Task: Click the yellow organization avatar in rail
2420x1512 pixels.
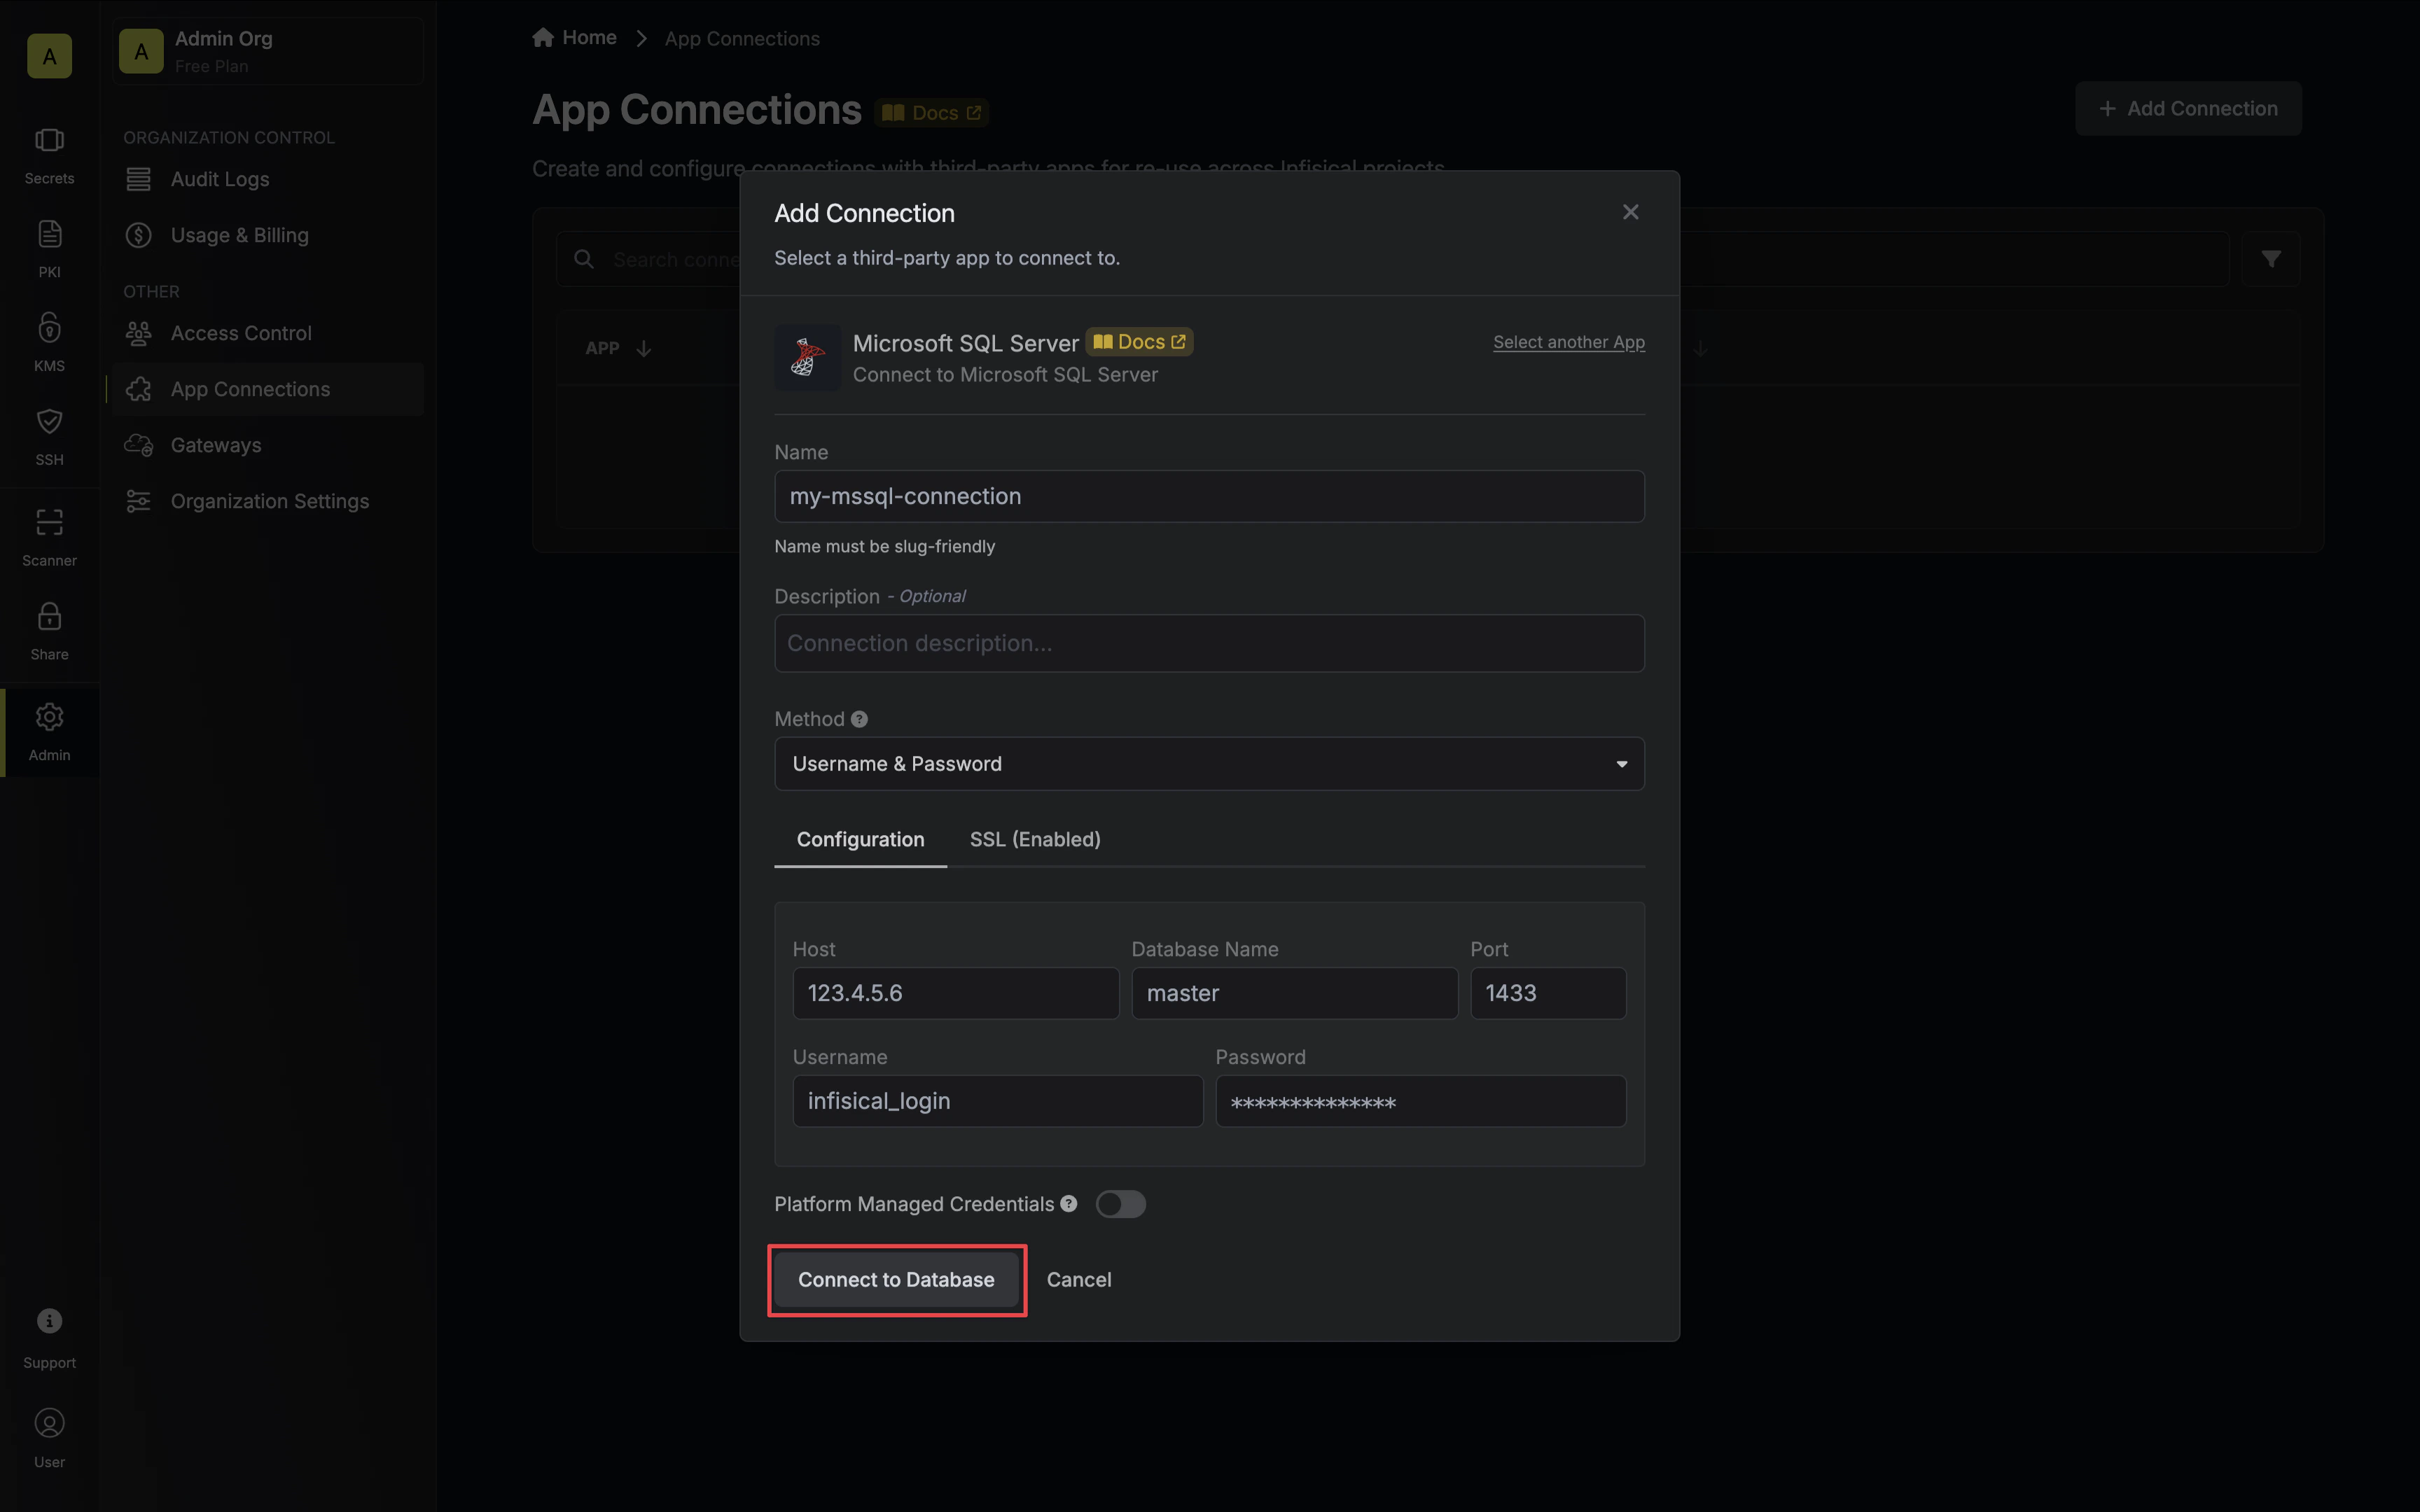Action: (x=49, y=56)
